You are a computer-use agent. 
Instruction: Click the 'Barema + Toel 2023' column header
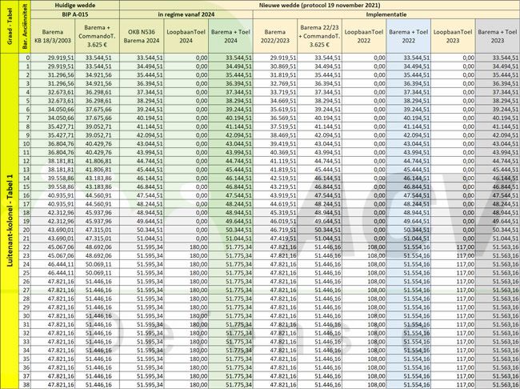tap(498, 36)
